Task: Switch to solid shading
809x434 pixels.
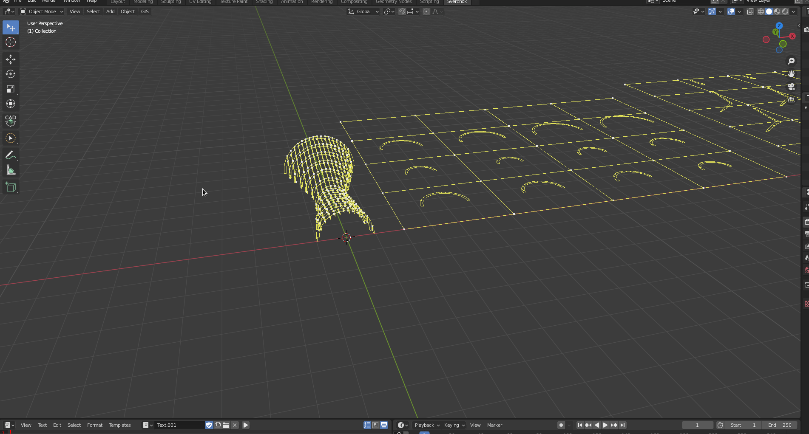Action: pos(769,11)
